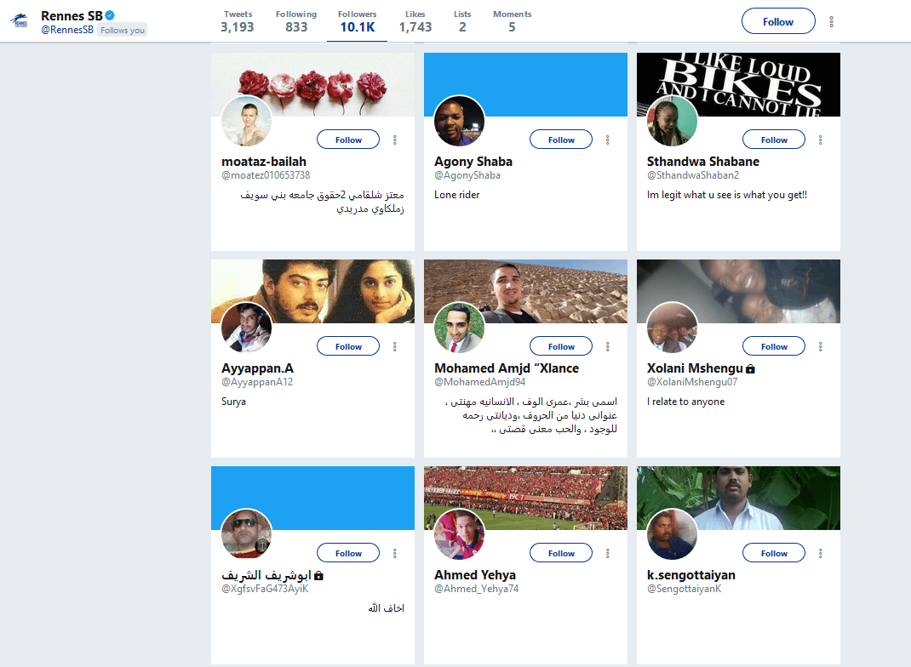Follow Ahmed Yehya
Image resolution: width=911 pixels, height=667 pixels.
tap(561, 553)
